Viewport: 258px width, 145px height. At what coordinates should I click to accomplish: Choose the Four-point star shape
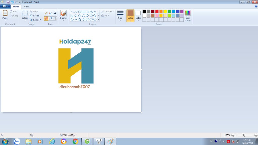pyautogui.click(x=76, y=19)
